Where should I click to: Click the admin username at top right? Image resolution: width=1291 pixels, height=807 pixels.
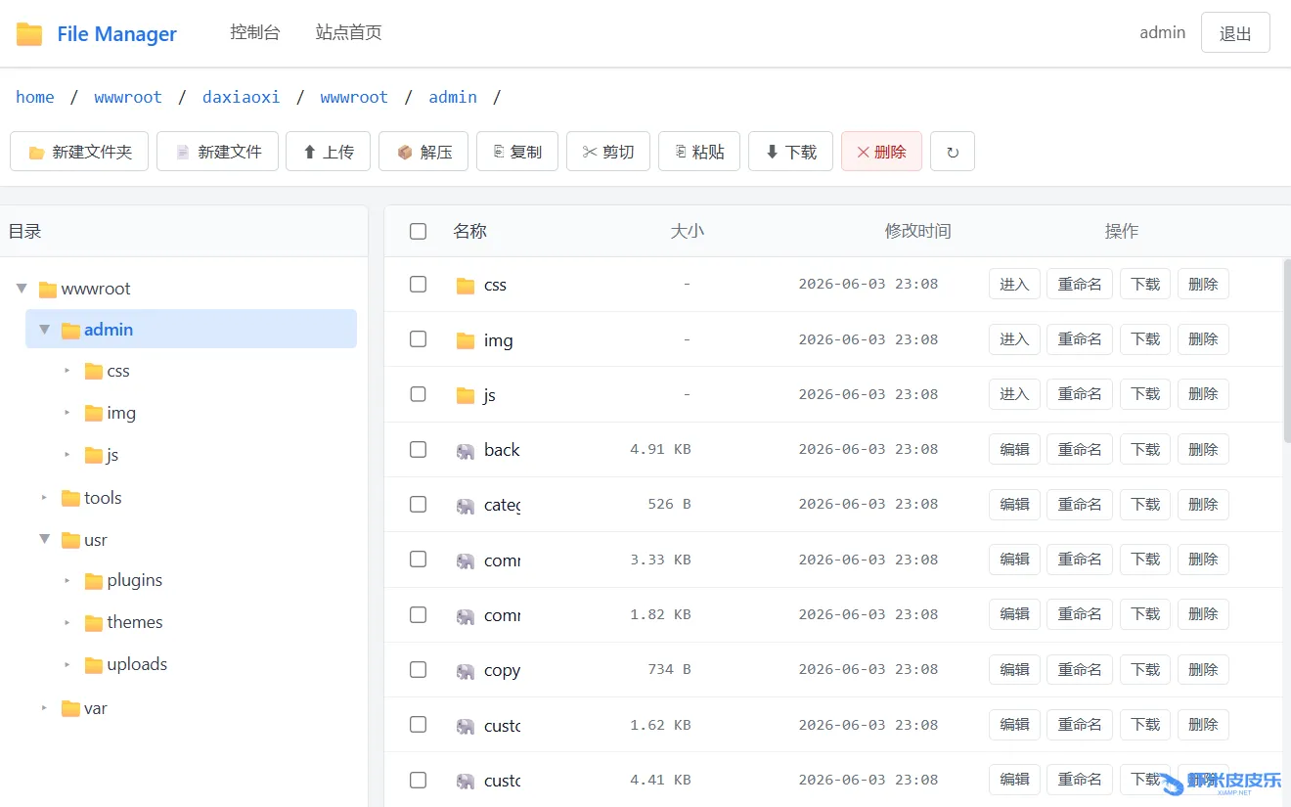coord(1162,32)
